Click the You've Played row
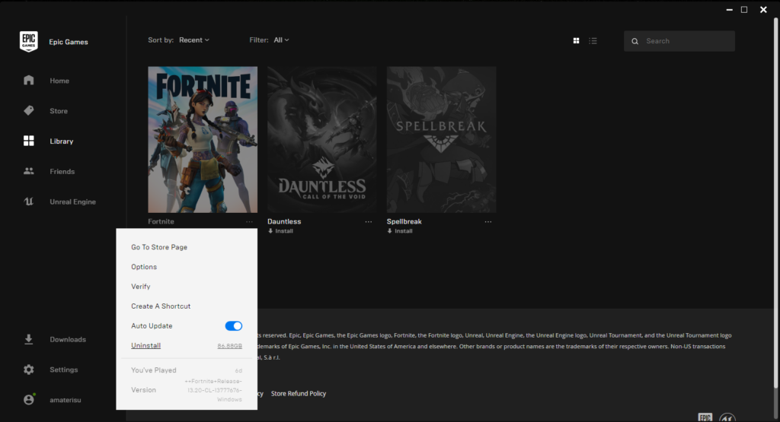The image size is (780, 422). (x=187, y=370)
